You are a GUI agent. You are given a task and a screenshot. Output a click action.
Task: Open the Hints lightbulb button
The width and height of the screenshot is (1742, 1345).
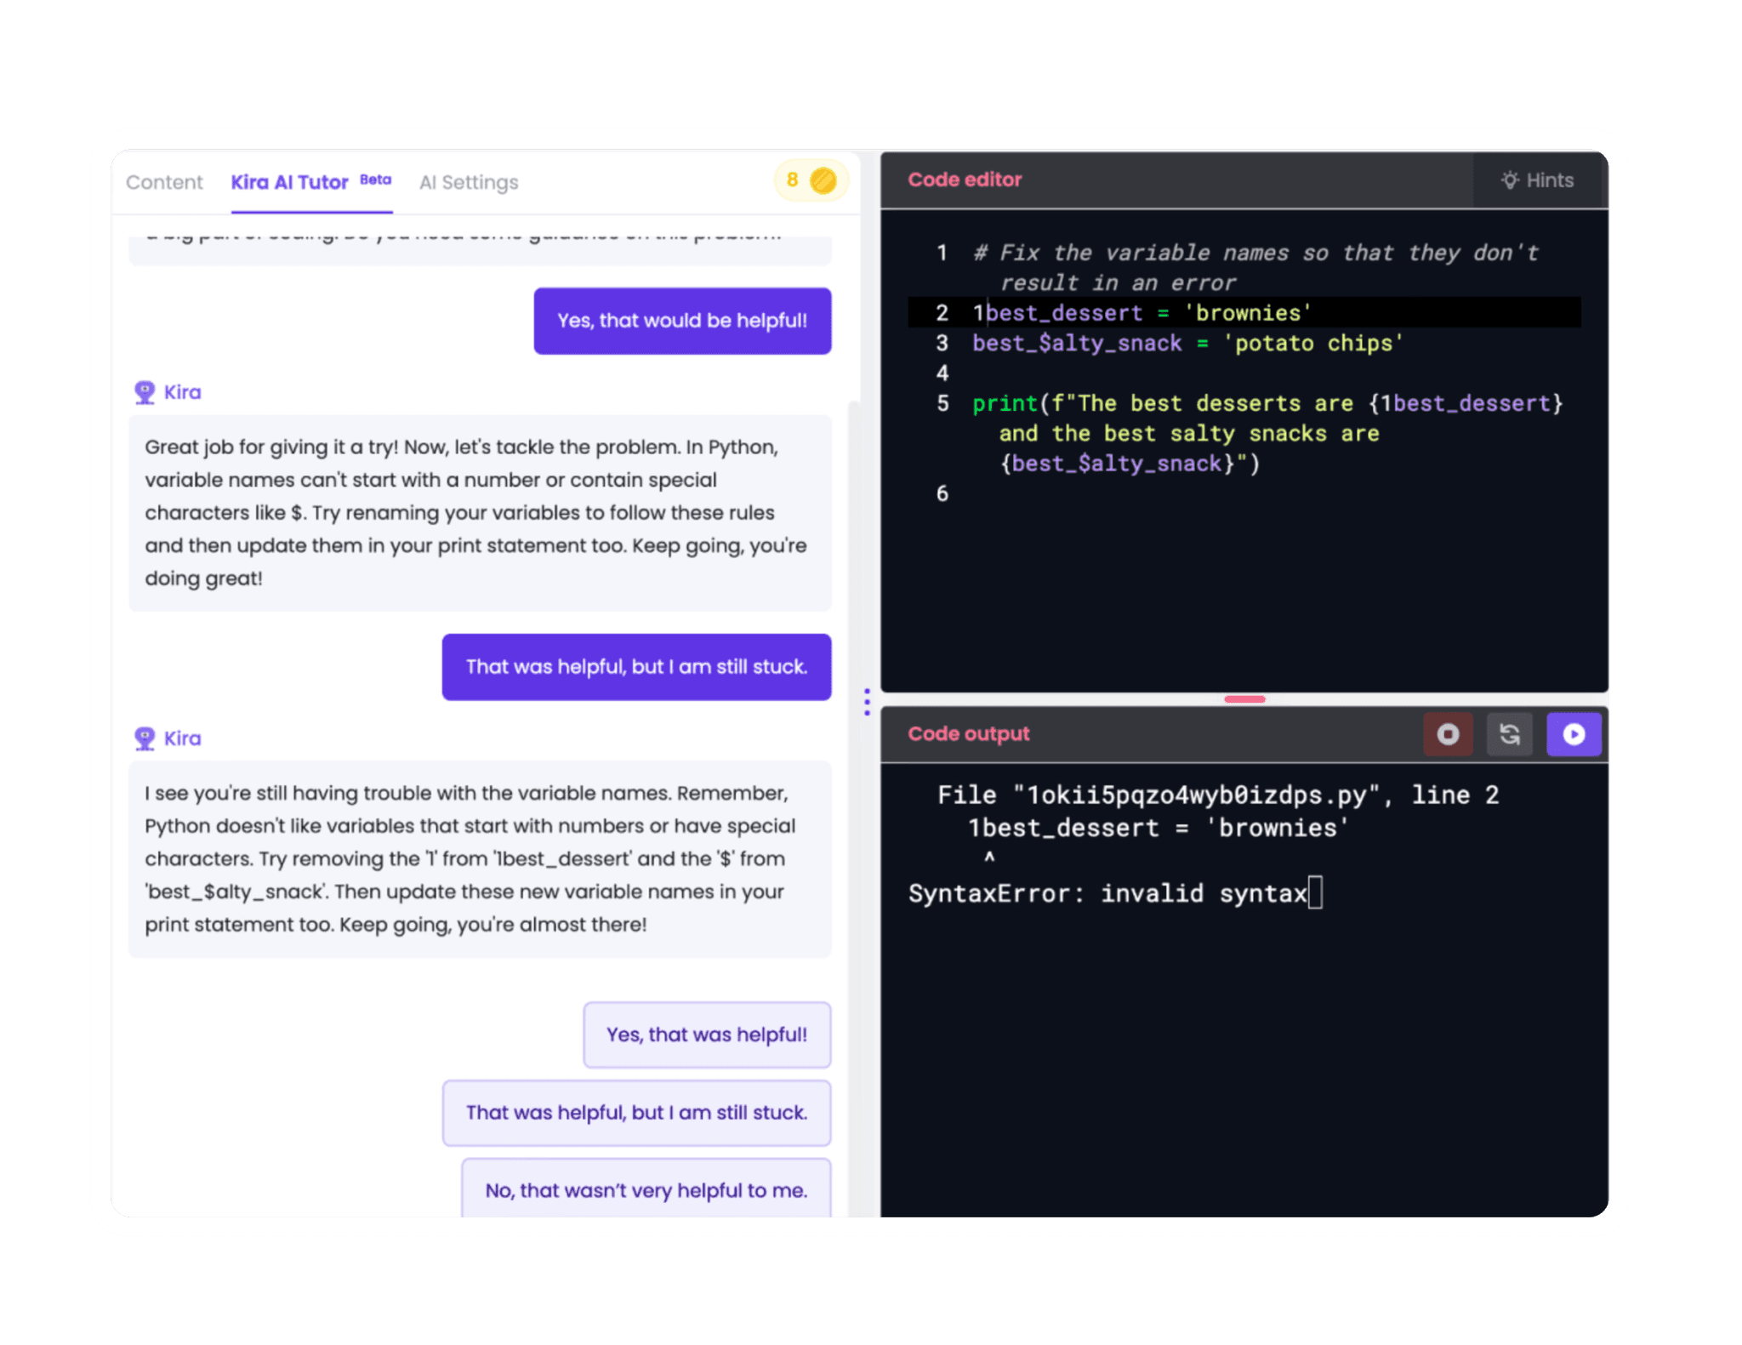click(1538, 180)
